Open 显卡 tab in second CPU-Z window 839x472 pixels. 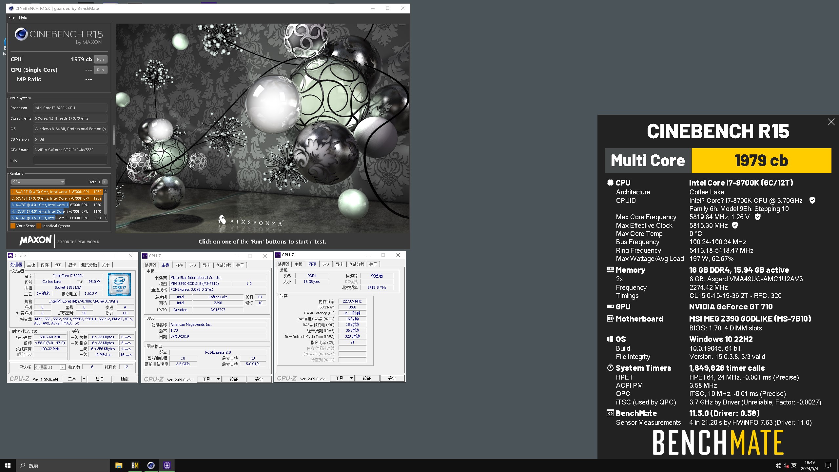206,265
